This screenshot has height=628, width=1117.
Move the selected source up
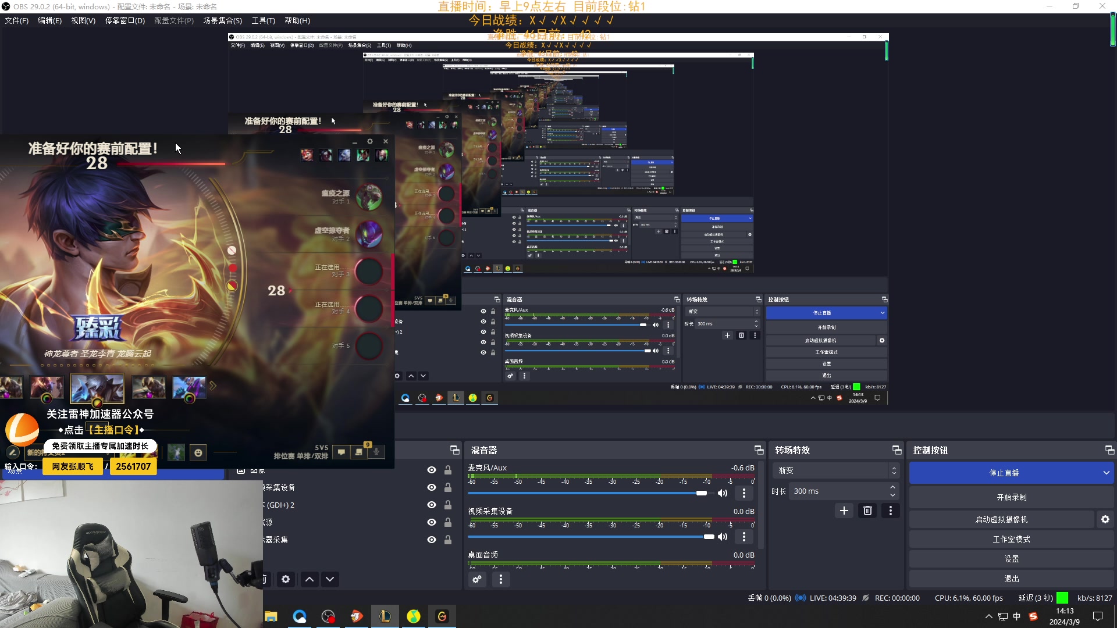310,579
